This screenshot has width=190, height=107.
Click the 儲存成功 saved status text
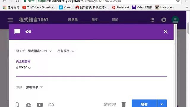110,104
